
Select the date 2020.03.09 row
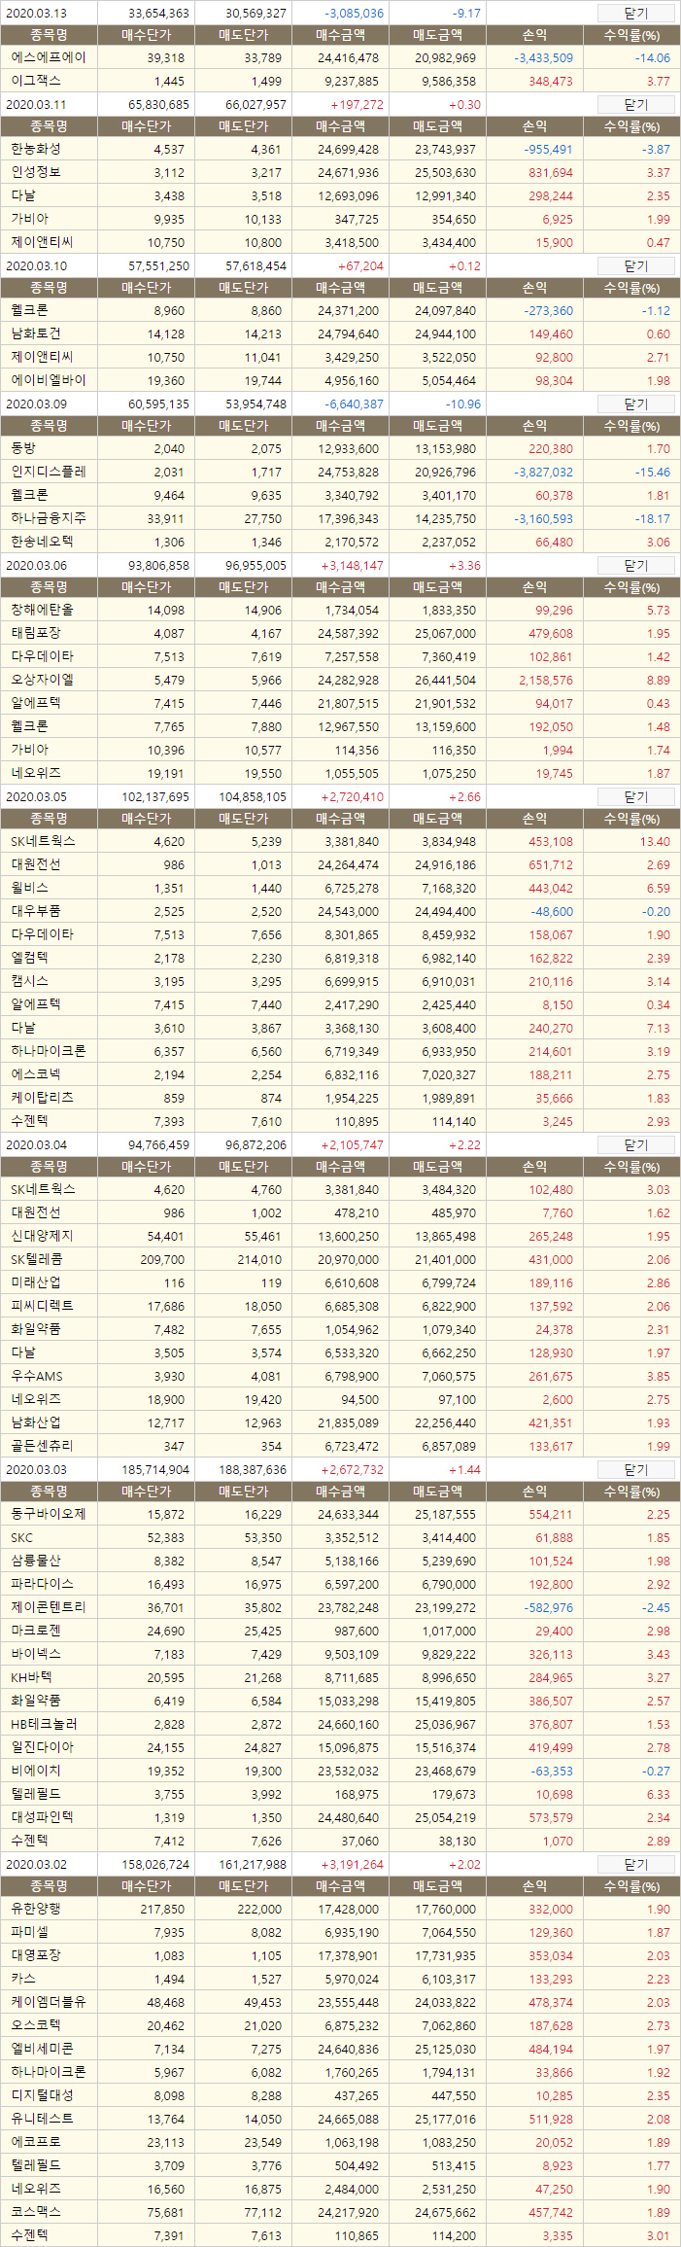coord(340,404)
